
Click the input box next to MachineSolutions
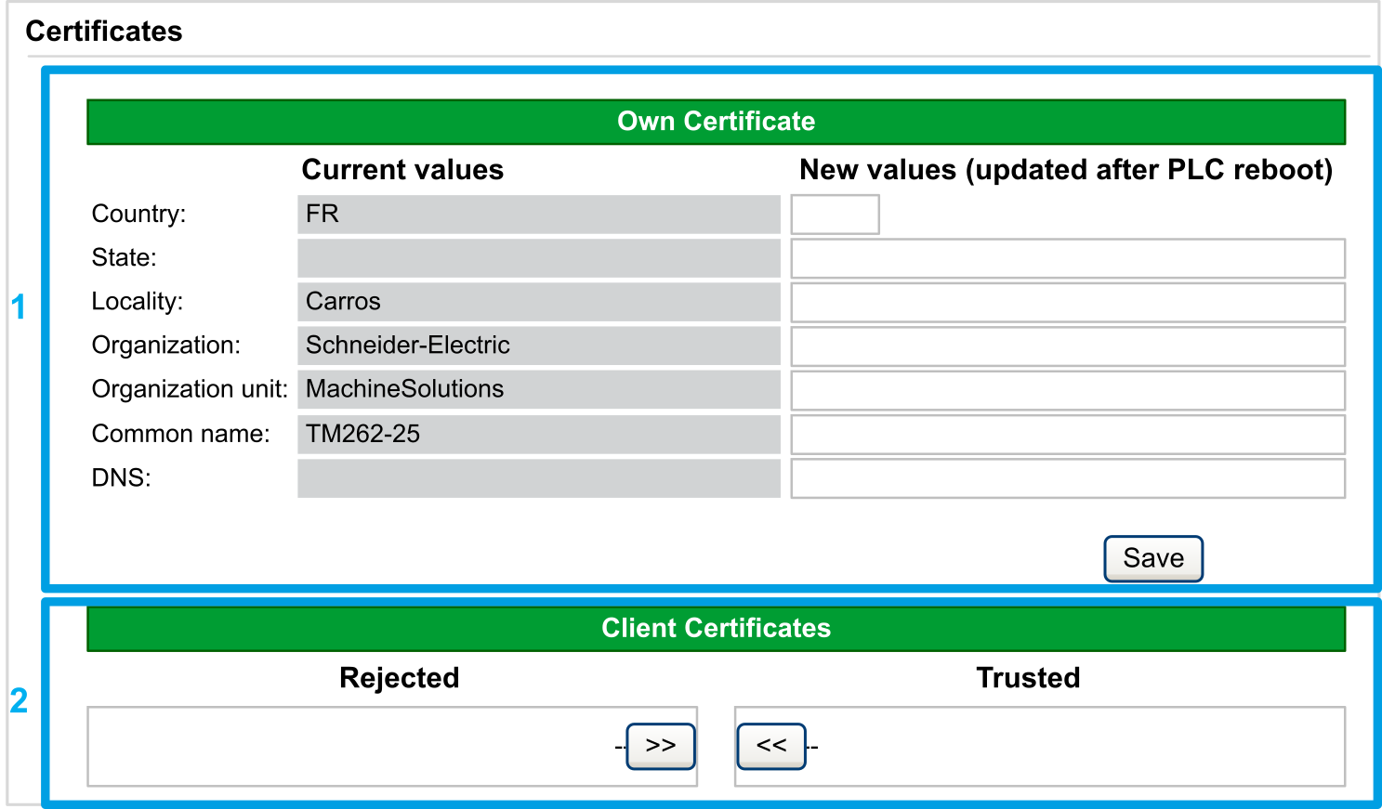[x=1067, y=391]
